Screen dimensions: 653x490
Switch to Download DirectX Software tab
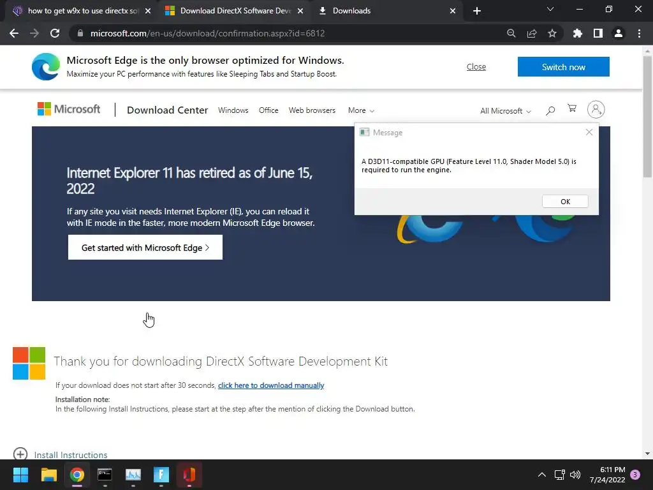[x=235, y=11]
